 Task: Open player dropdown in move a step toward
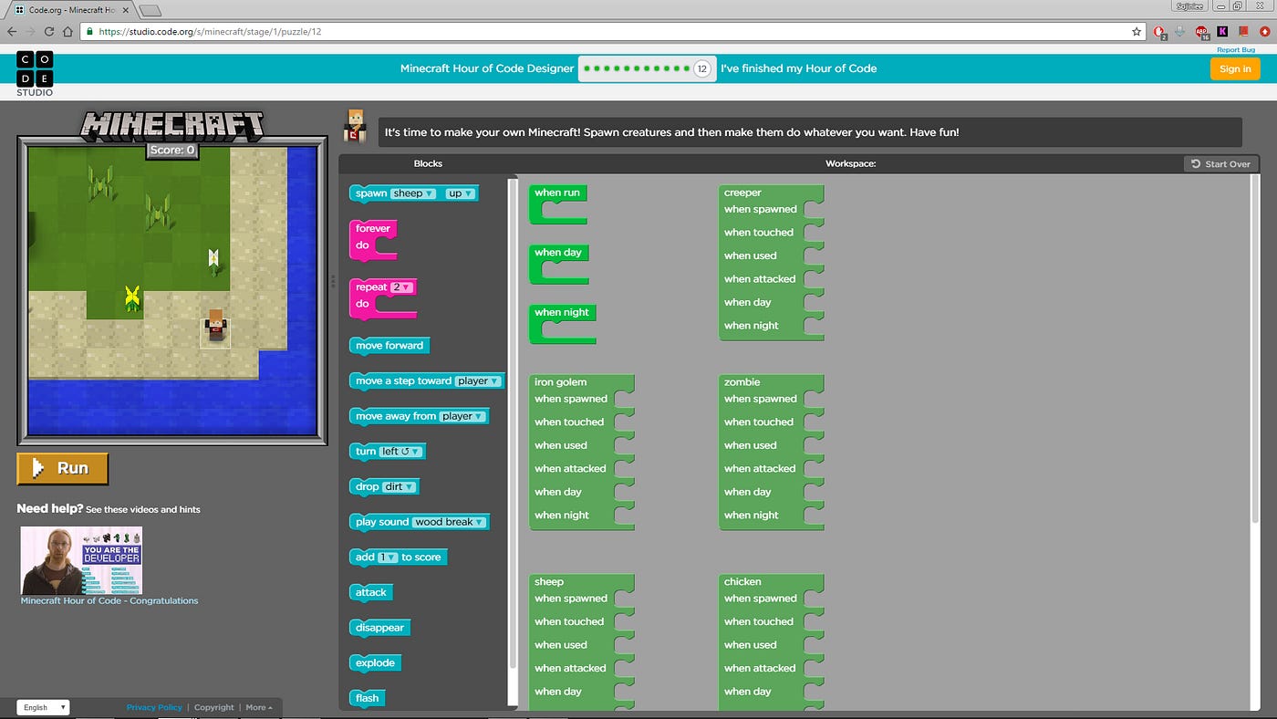coord(478,380)
